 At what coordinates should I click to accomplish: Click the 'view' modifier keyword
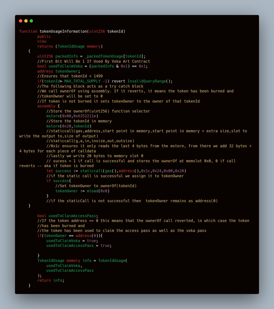42,41
